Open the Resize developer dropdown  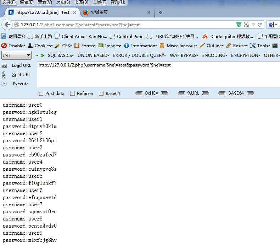[237, 46]
